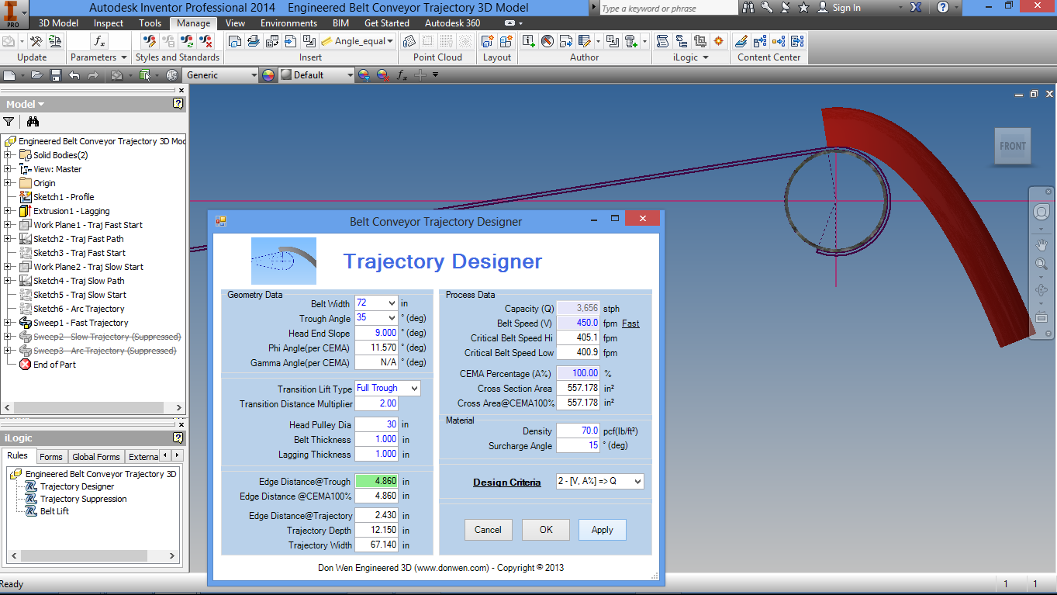Image resolution: width=1057 pixels, height=595 pixels.
Task: Open the Help question mark icon
Action: point(942,7)
